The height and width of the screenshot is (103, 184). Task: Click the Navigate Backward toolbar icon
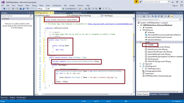coord(4,9)
